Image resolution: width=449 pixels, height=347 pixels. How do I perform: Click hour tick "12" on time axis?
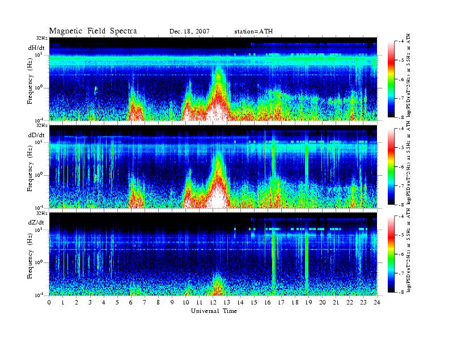[213, 302]
